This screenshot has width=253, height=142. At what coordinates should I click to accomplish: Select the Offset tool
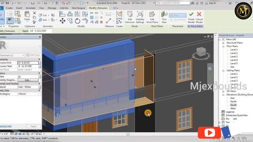pyautogui.click(x=70, y=14)
